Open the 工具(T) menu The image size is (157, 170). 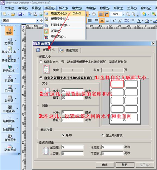[x=132, y=8]
